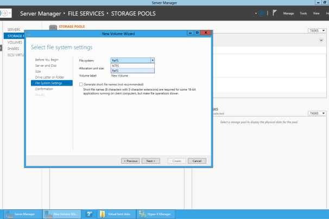Click the Next button
The height and width of the screenshot is (219, 329).
click(x=150, y=161)
